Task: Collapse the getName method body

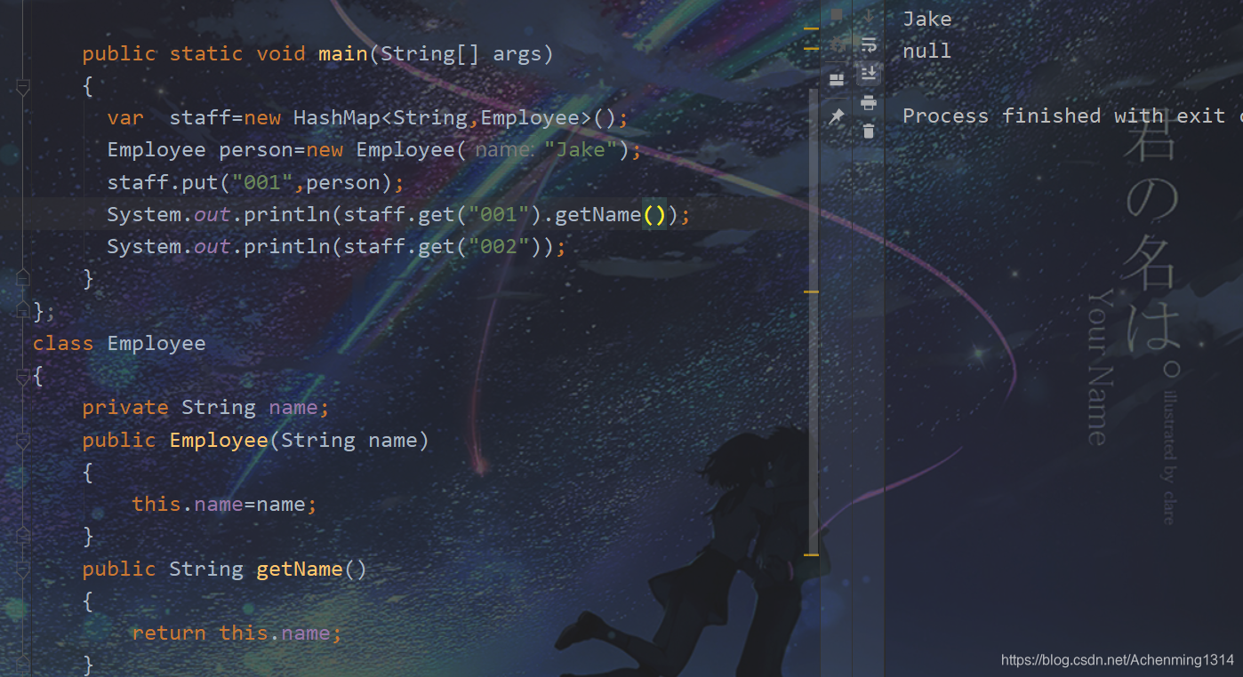Action: 23,569
